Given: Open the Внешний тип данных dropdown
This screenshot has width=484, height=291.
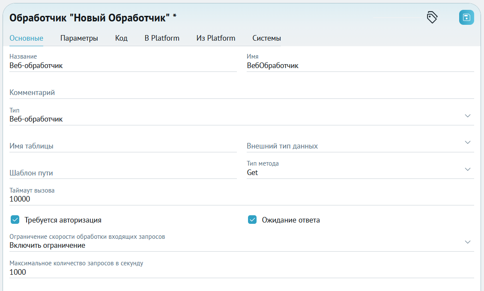Looking at the screenshot, I should coord(360,146).
